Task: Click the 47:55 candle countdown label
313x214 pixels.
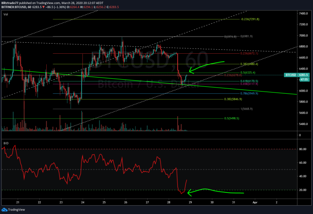Action: click(305, 79)
